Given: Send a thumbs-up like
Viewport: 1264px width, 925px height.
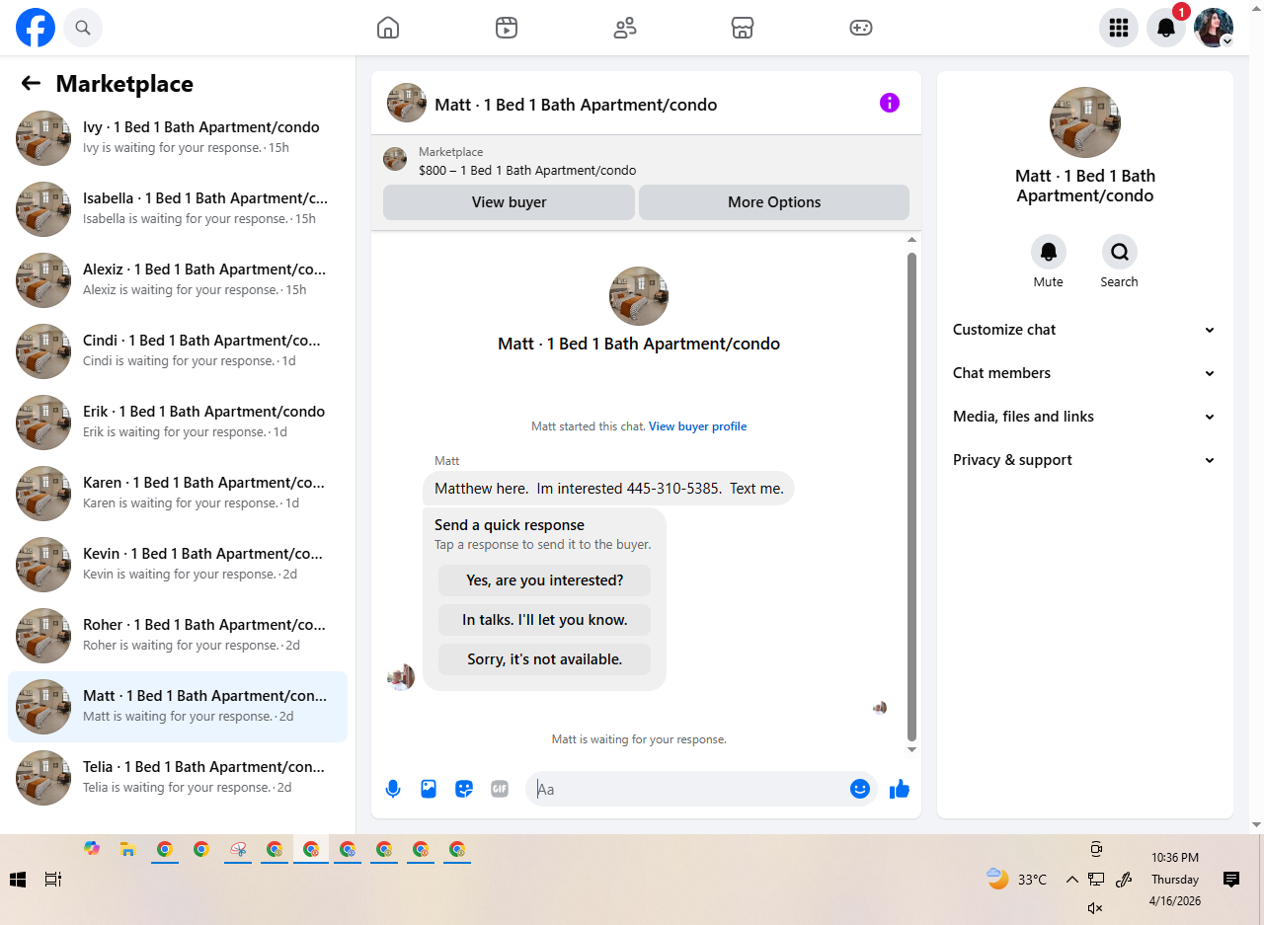Looking at the screenshot, I should click(x=899, y=789).
